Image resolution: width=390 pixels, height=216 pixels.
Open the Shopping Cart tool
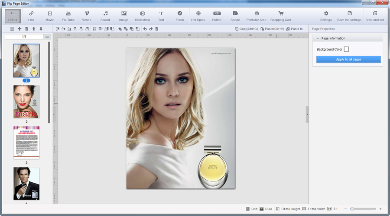pyautogui.click(x=280, y=16)
